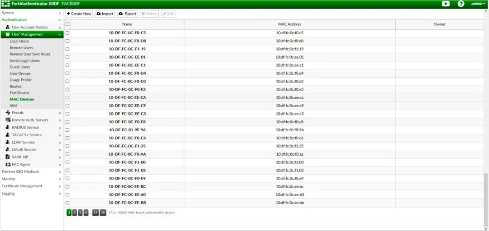Expand the SAML IdP submenu arrow

60,157
